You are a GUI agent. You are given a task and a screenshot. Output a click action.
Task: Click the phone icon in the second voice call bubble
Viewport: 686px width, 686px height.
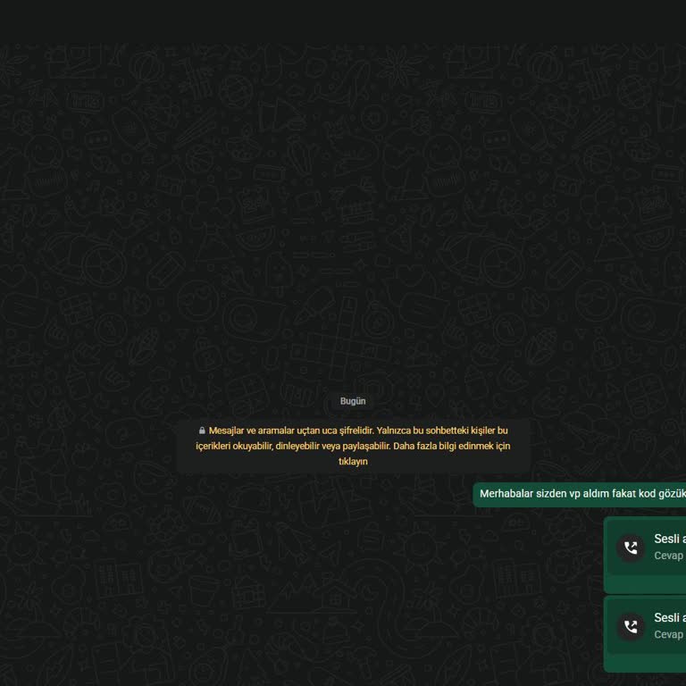(631, 627)
